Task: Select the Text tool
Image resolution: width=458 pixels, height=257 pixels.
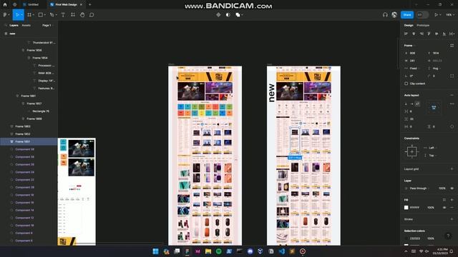Action: point(63,14)
